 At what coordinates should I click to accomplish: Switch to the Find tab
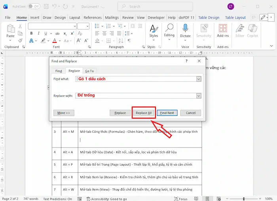59,71
